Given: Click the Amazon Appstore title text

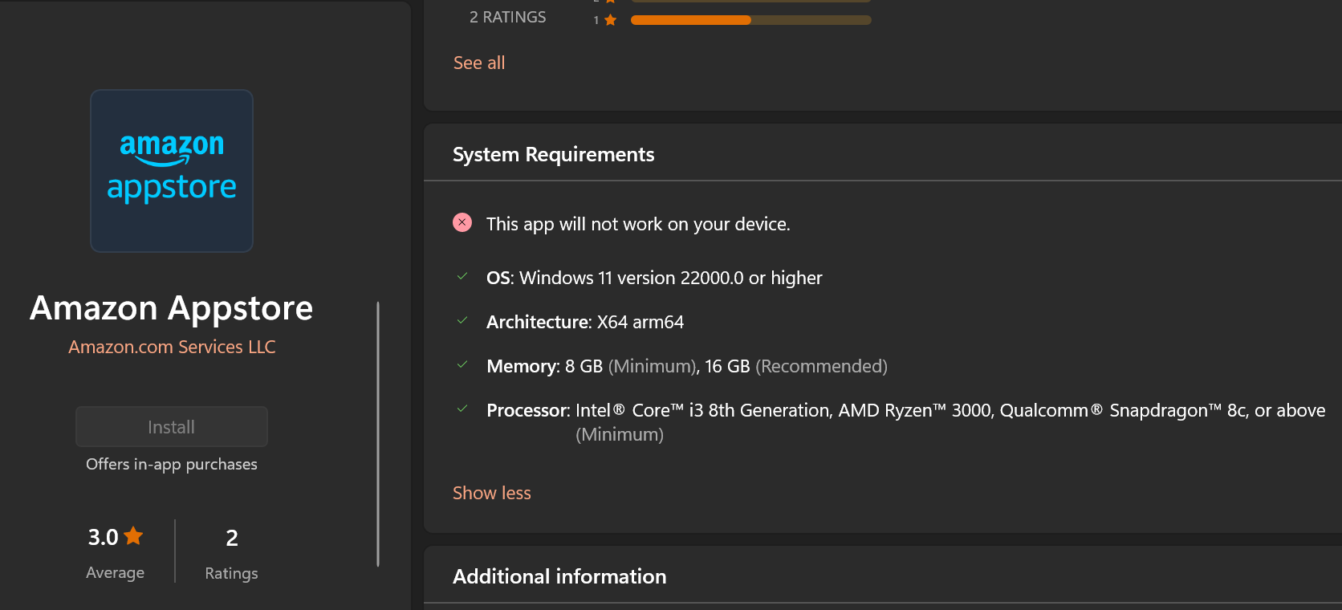Looking at the screenshot, I should (172, 308).
